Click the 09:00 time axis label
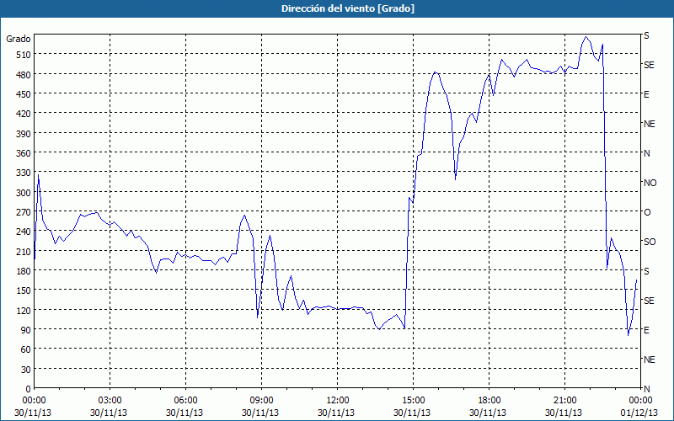This screenshot has width=674, height=421. (x=261, y=401)
